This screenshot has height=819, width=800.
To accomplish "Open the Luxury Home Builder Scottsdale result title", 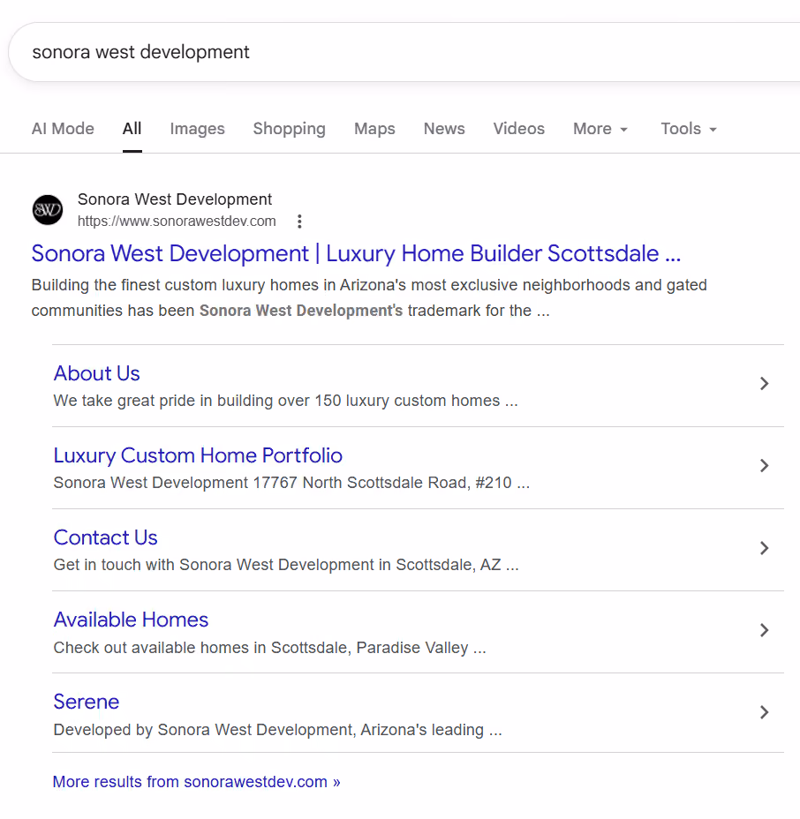I will [x=356, y=254].
